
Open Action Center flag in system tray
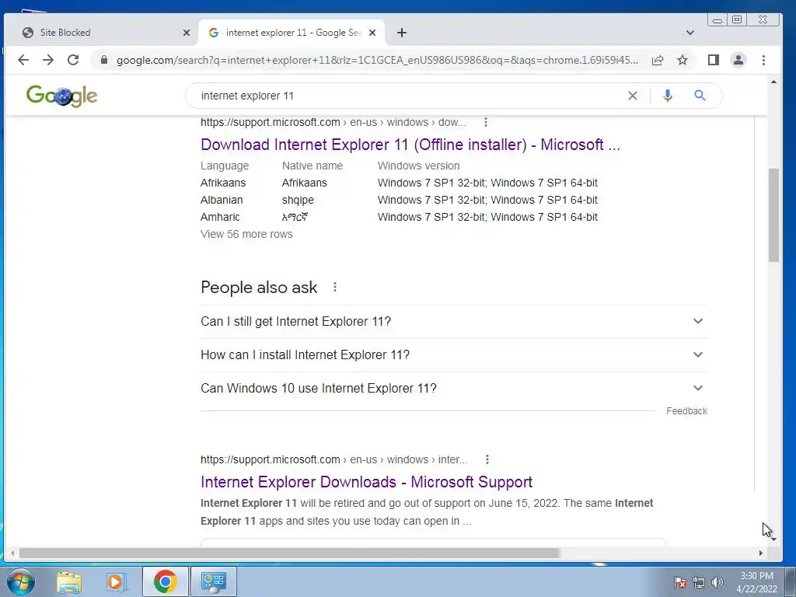tap(680, 582)
